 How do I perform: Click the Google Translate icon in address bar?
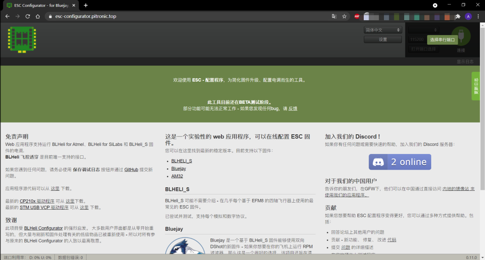point(334,16)
